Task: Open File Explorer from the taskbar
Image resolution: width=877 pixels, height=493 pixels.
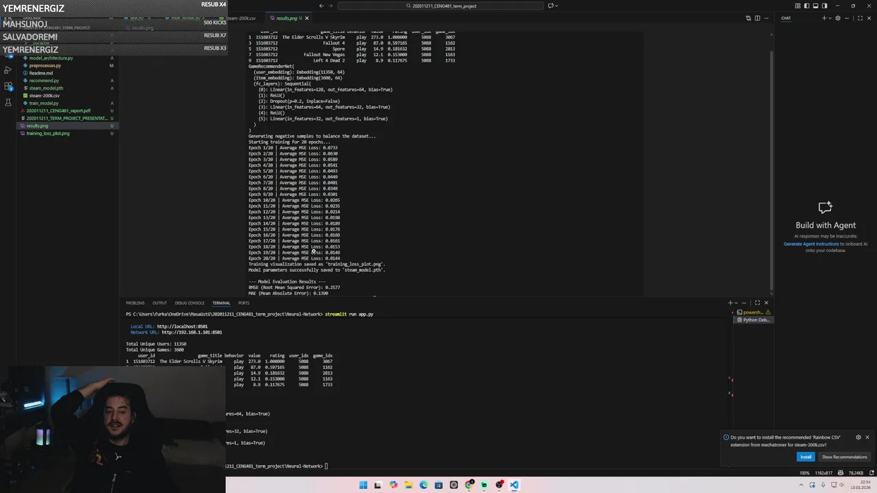Action: (408, 485)
